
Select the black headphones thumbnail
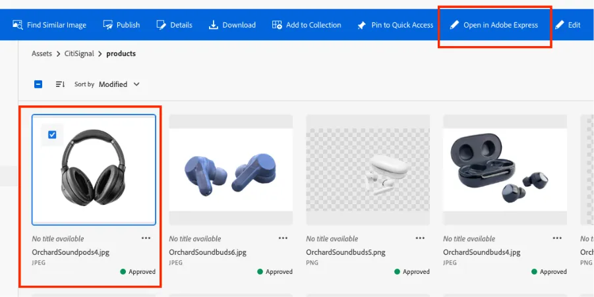(94, 169)
